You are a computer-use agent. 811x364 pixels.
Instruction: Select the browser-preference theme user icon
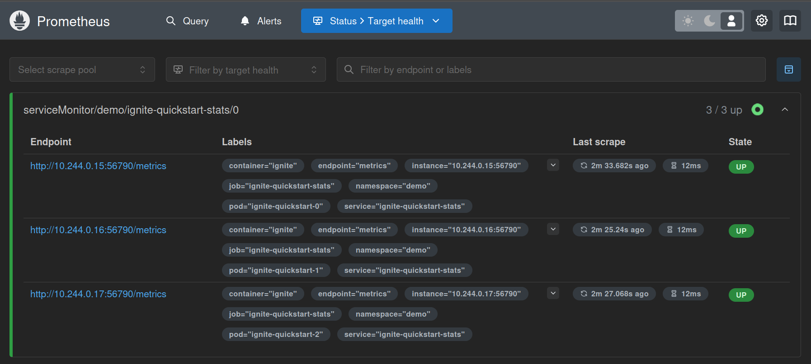coord(731,21)
